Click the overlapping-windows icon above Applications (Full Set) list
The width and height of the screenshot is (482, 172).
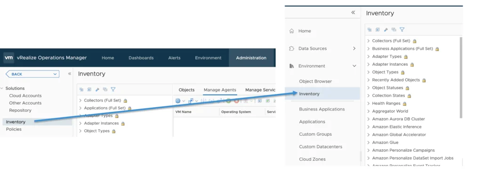[105, 90]
